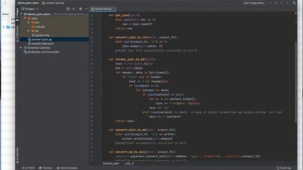Click the include folder icon
Image resolution: width=303 pixels, height=170 pixels.
point(33,27)
